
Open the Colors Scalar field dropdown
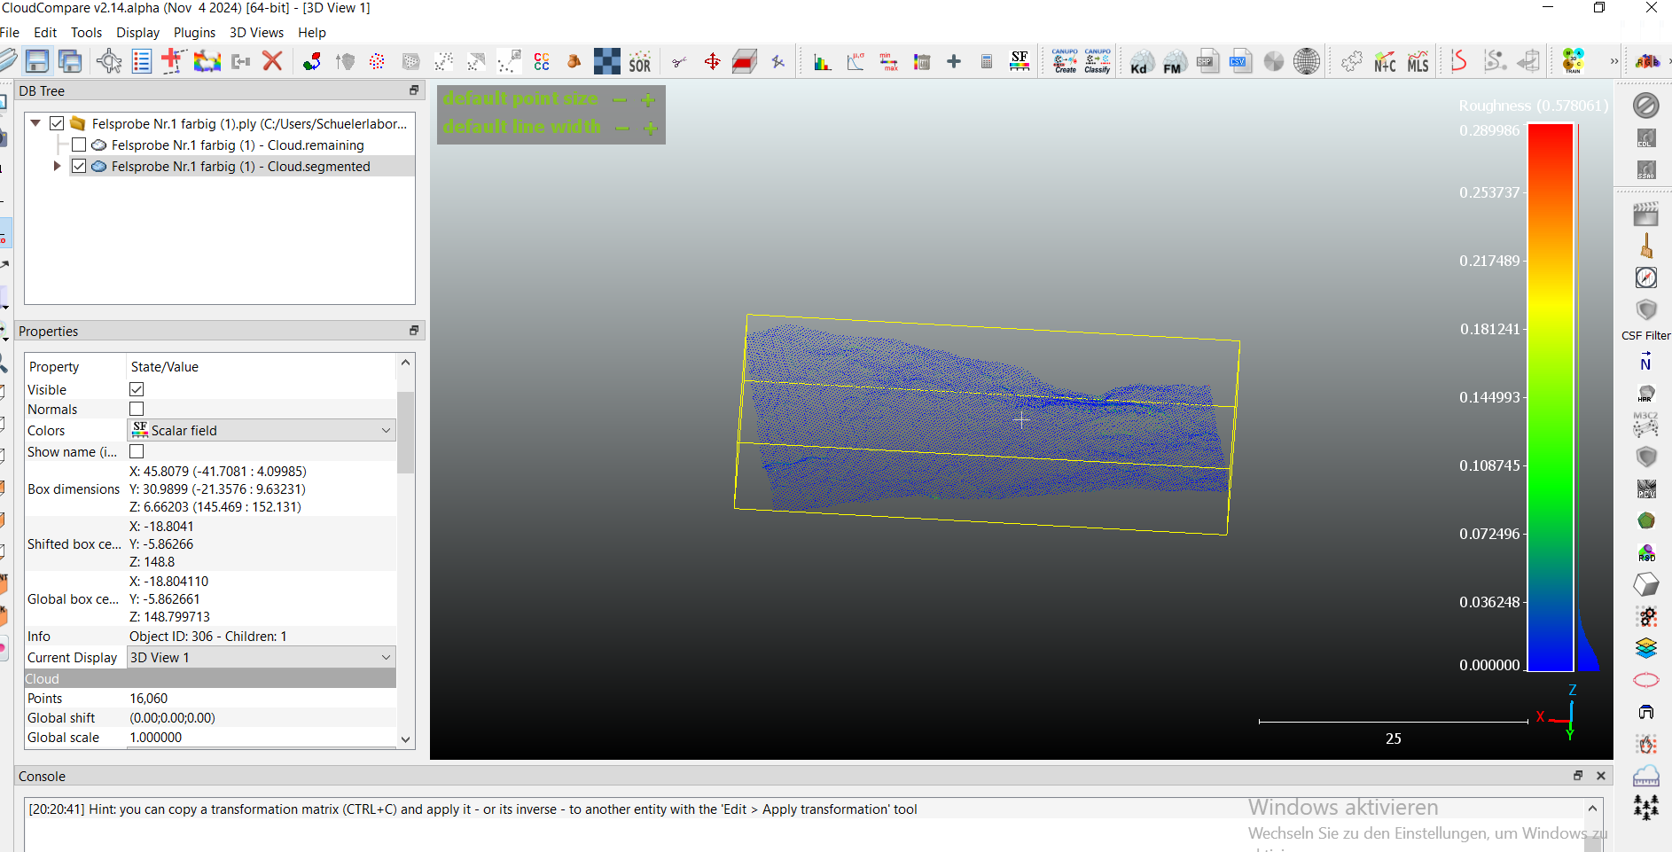[262, 430]
